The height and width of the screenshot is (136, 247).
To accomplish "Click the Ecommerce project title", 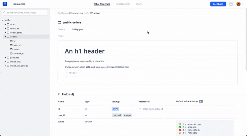I will pyautogui.click(x=19, y=4).
